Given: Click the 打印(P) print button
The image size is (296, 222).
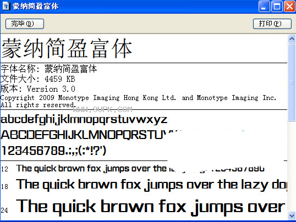Looking at the screenshot, I should tap(272, 24).
